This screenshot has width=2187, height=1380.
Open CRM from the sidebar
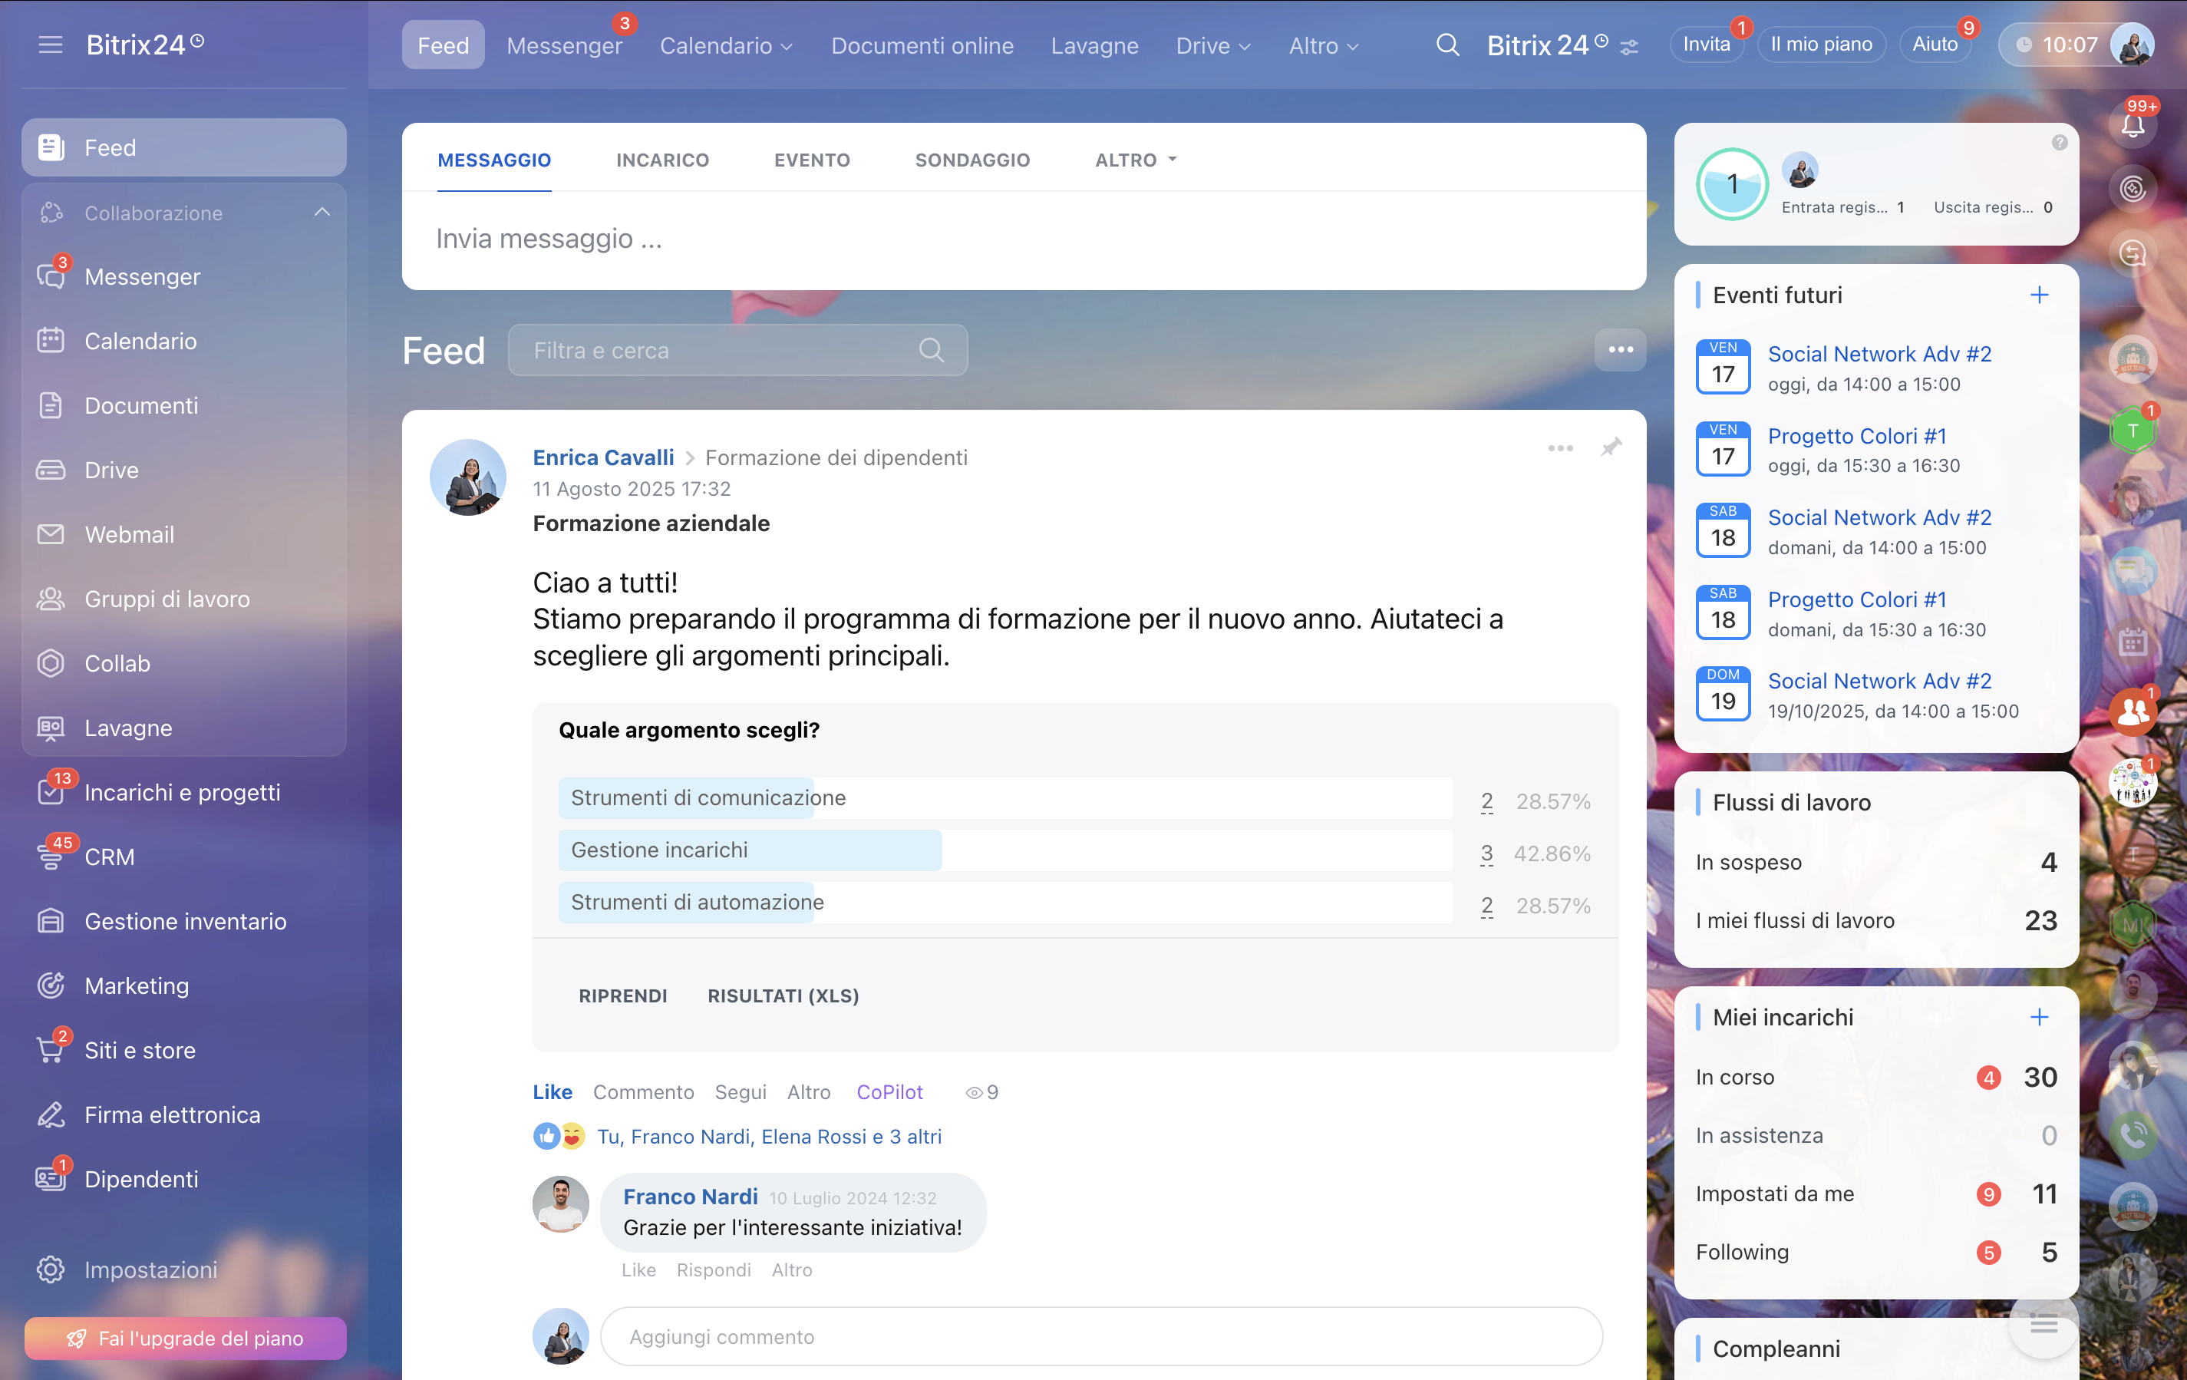coord(109,857)
